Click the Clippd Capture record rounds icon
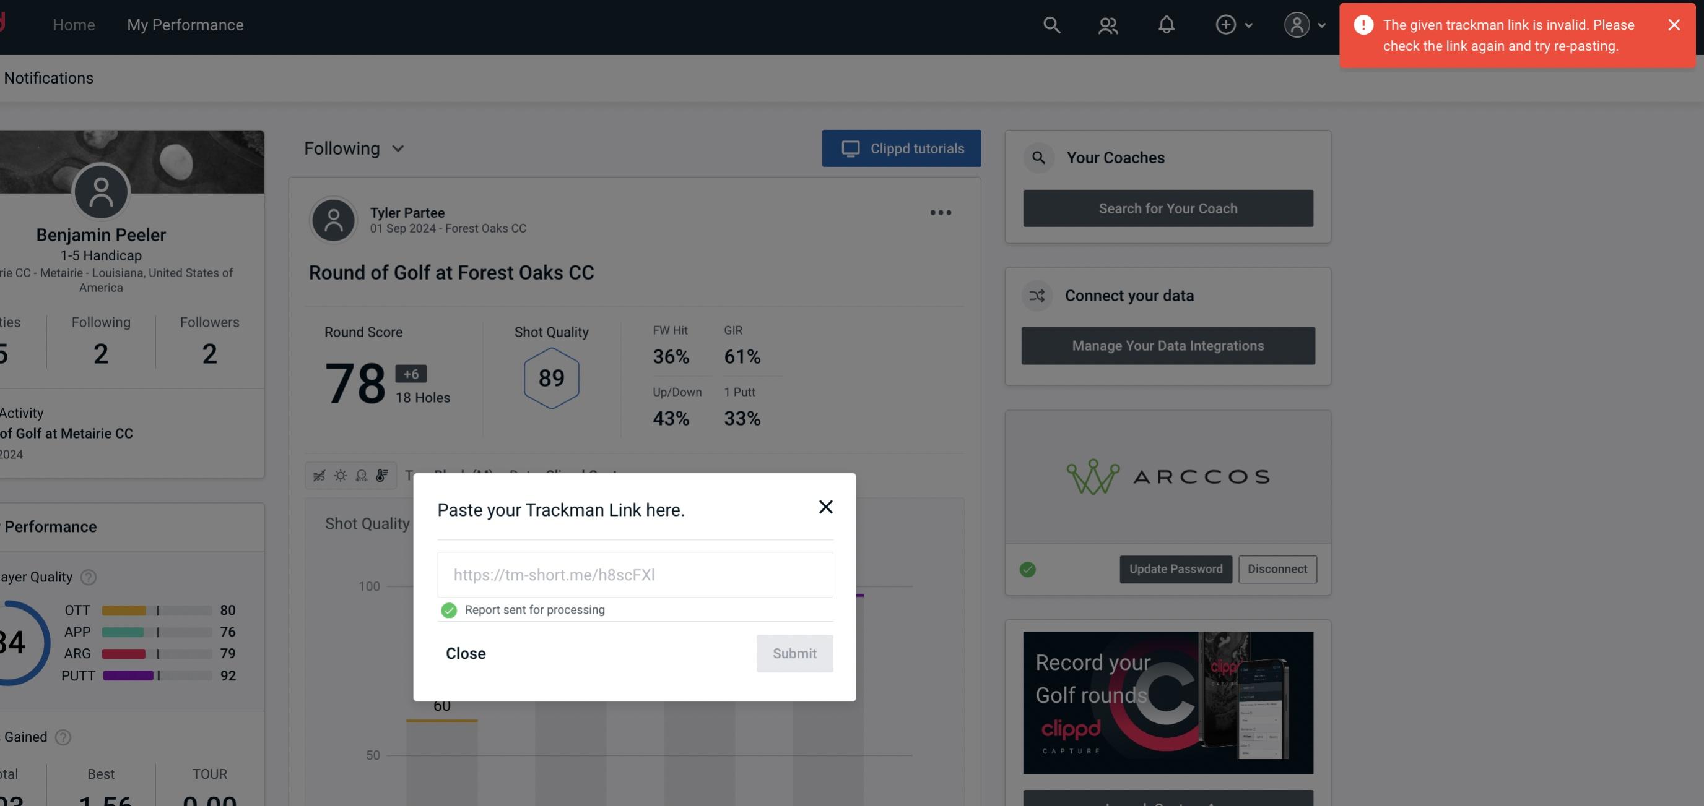This screenshot has width=1704, height=806. click(x=1168, y=703)
